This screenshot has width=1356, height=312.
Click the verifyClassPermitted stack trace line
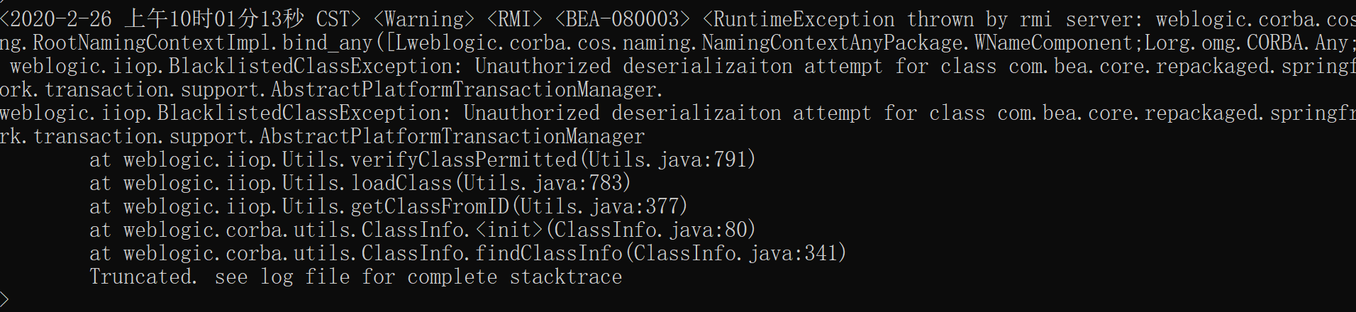click(423, 160)
